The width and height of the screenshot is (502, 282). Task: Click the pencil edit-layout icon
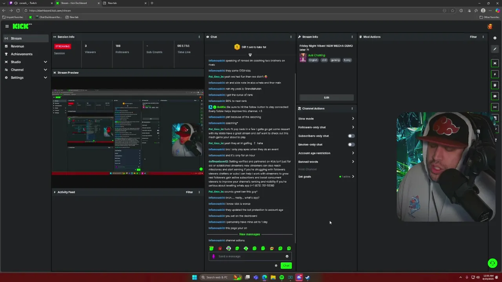(x=495, y=49)
